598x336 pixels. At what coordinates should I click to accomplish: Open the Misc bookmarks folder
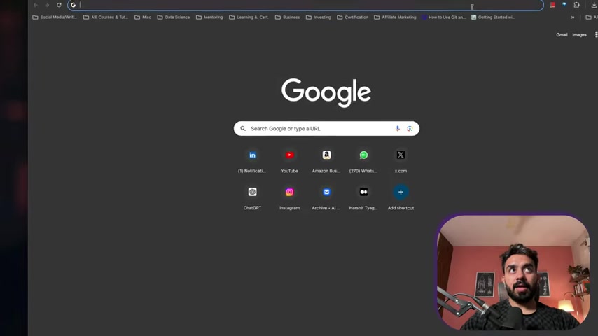pyautogui.click(x=143, y=17)
